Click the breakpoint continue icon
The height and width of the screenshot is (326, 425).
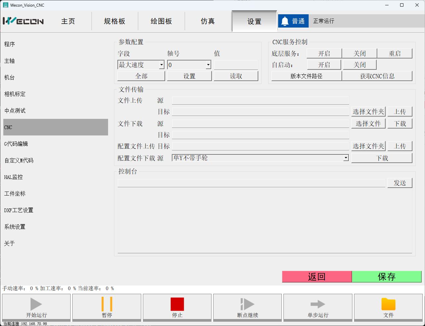pos(247,304)
